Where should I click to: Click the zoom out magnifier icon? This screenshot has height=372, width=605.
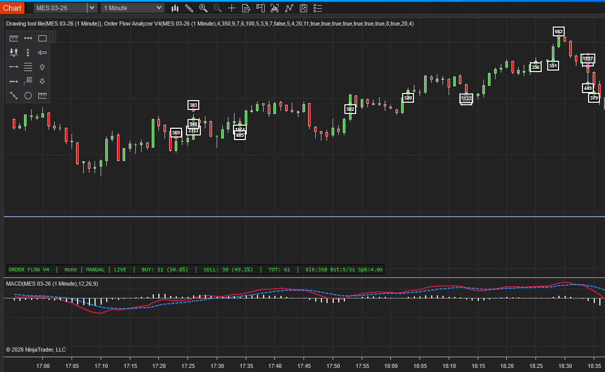218,8
